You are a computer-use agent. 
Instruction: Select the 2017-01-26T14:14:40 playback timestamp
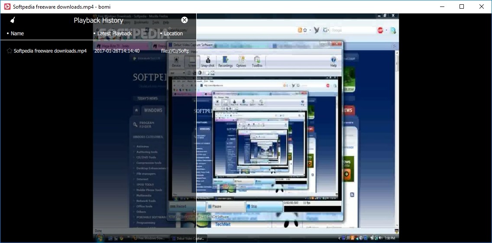pos(117,51)
